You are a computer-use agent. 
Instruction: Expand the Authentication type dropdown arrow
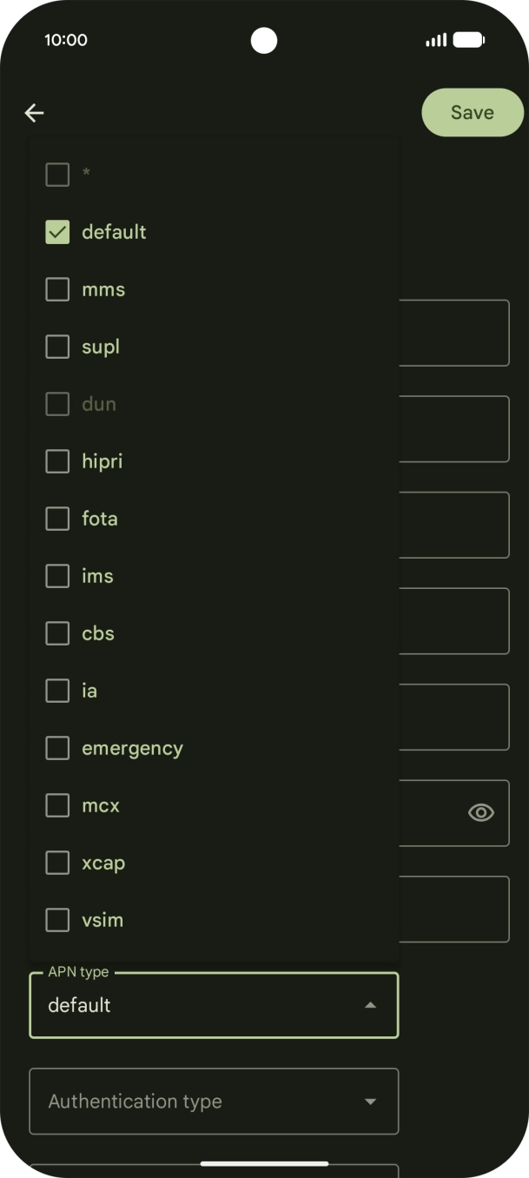point(370,1102)
